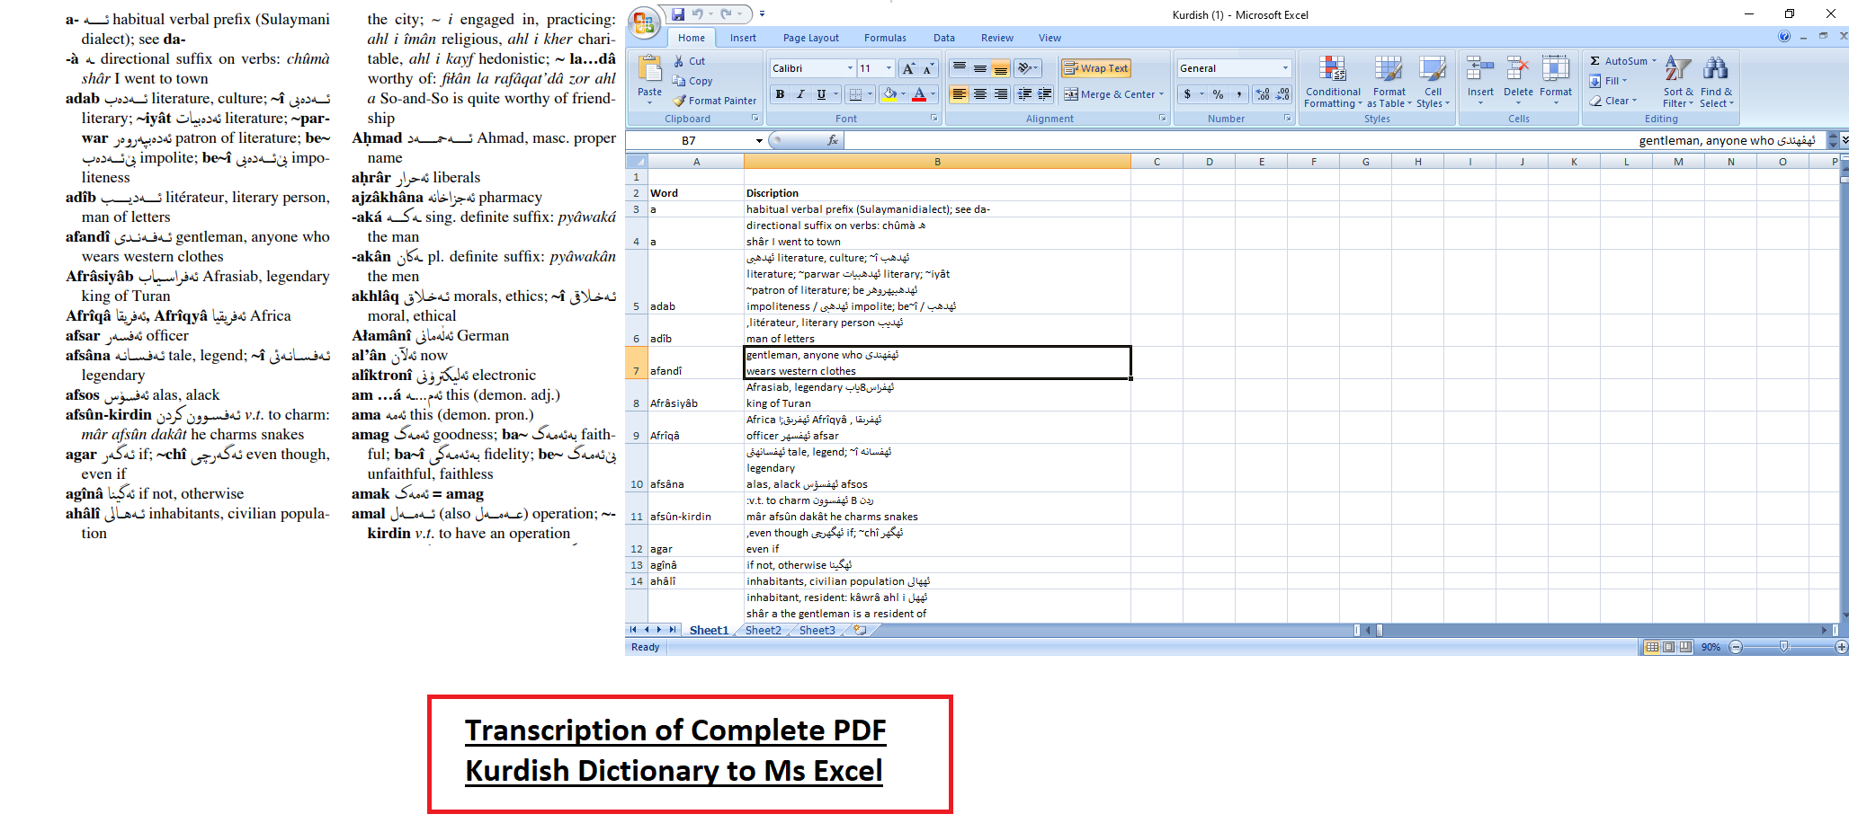Open the Alignment group dialog launcher
Image resolution: width=1849 pixels, height=832 pixels.
pyautogui.click(x=1162, y=118)
